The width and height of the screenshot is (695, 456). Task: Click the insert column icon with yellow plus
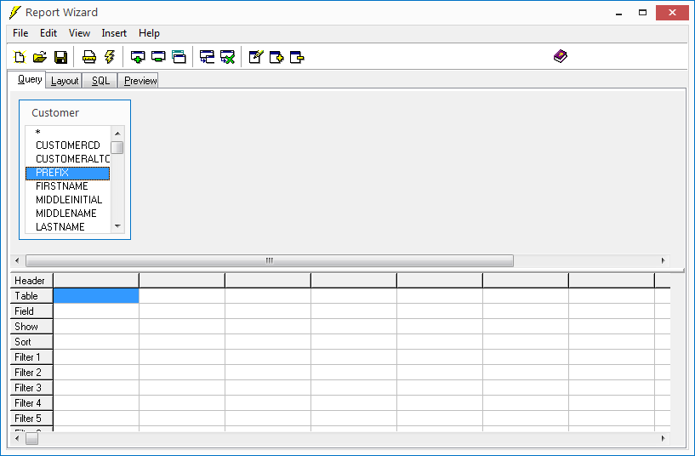276,57
